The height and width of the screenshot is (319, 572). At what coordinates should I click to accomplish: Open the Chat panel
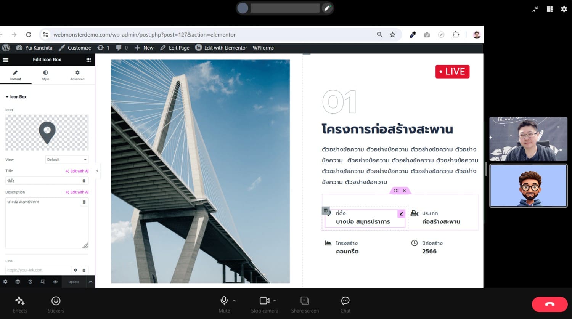pyautogui.click(x=345, y=304)
